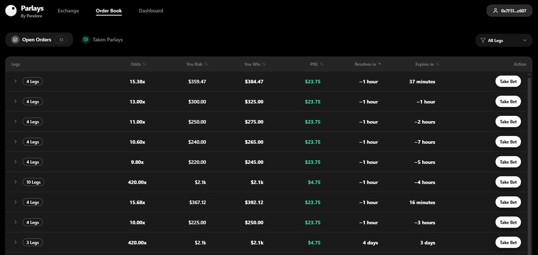Click the Parlays round logo icon
The image size is (538, 255).
[11, 11]
